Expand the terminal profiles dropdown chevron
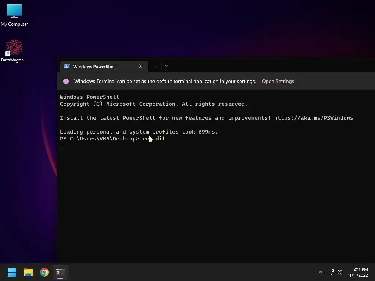 pos(167,66)
